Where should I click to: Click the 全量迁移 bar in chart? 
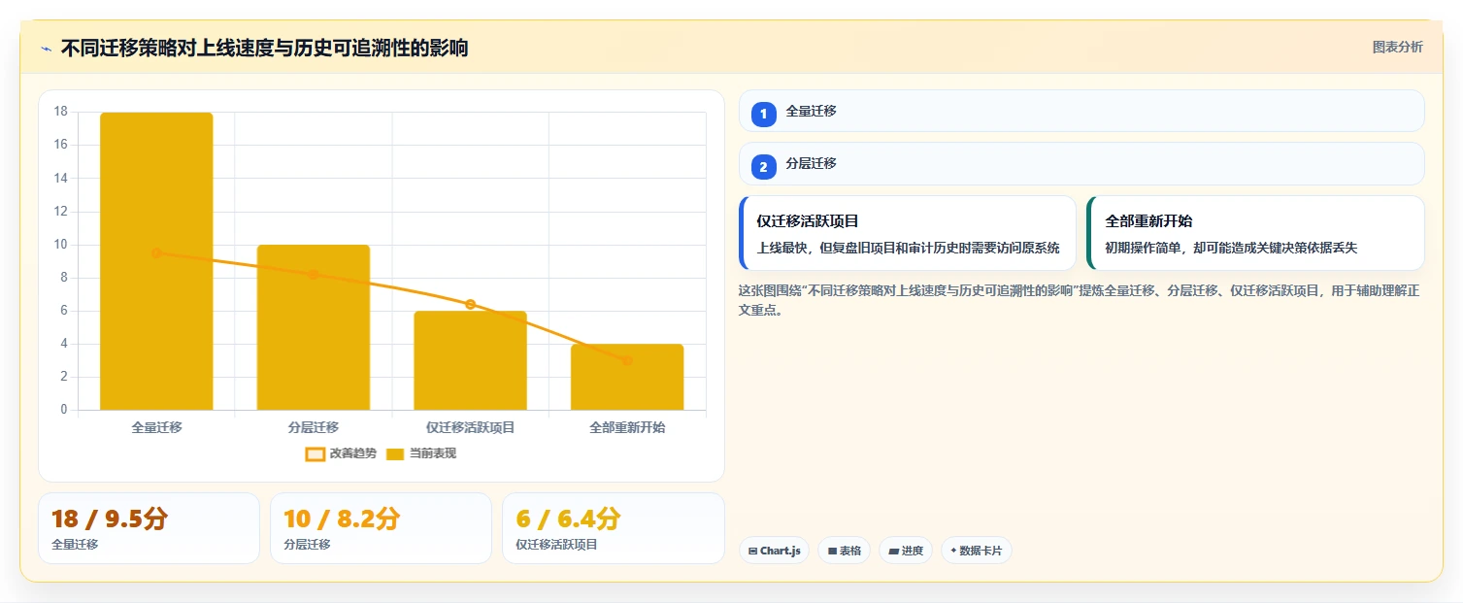tap(156, 261)
